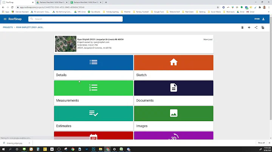The height and width of the screenshot is (152, 272).
Task: Bookmark this page with the star icon
Action: pyautogui.click(x=218, y=7)
